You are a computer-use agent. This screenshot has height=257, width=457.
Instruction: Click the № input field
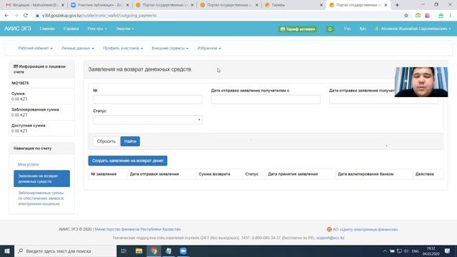148,99
